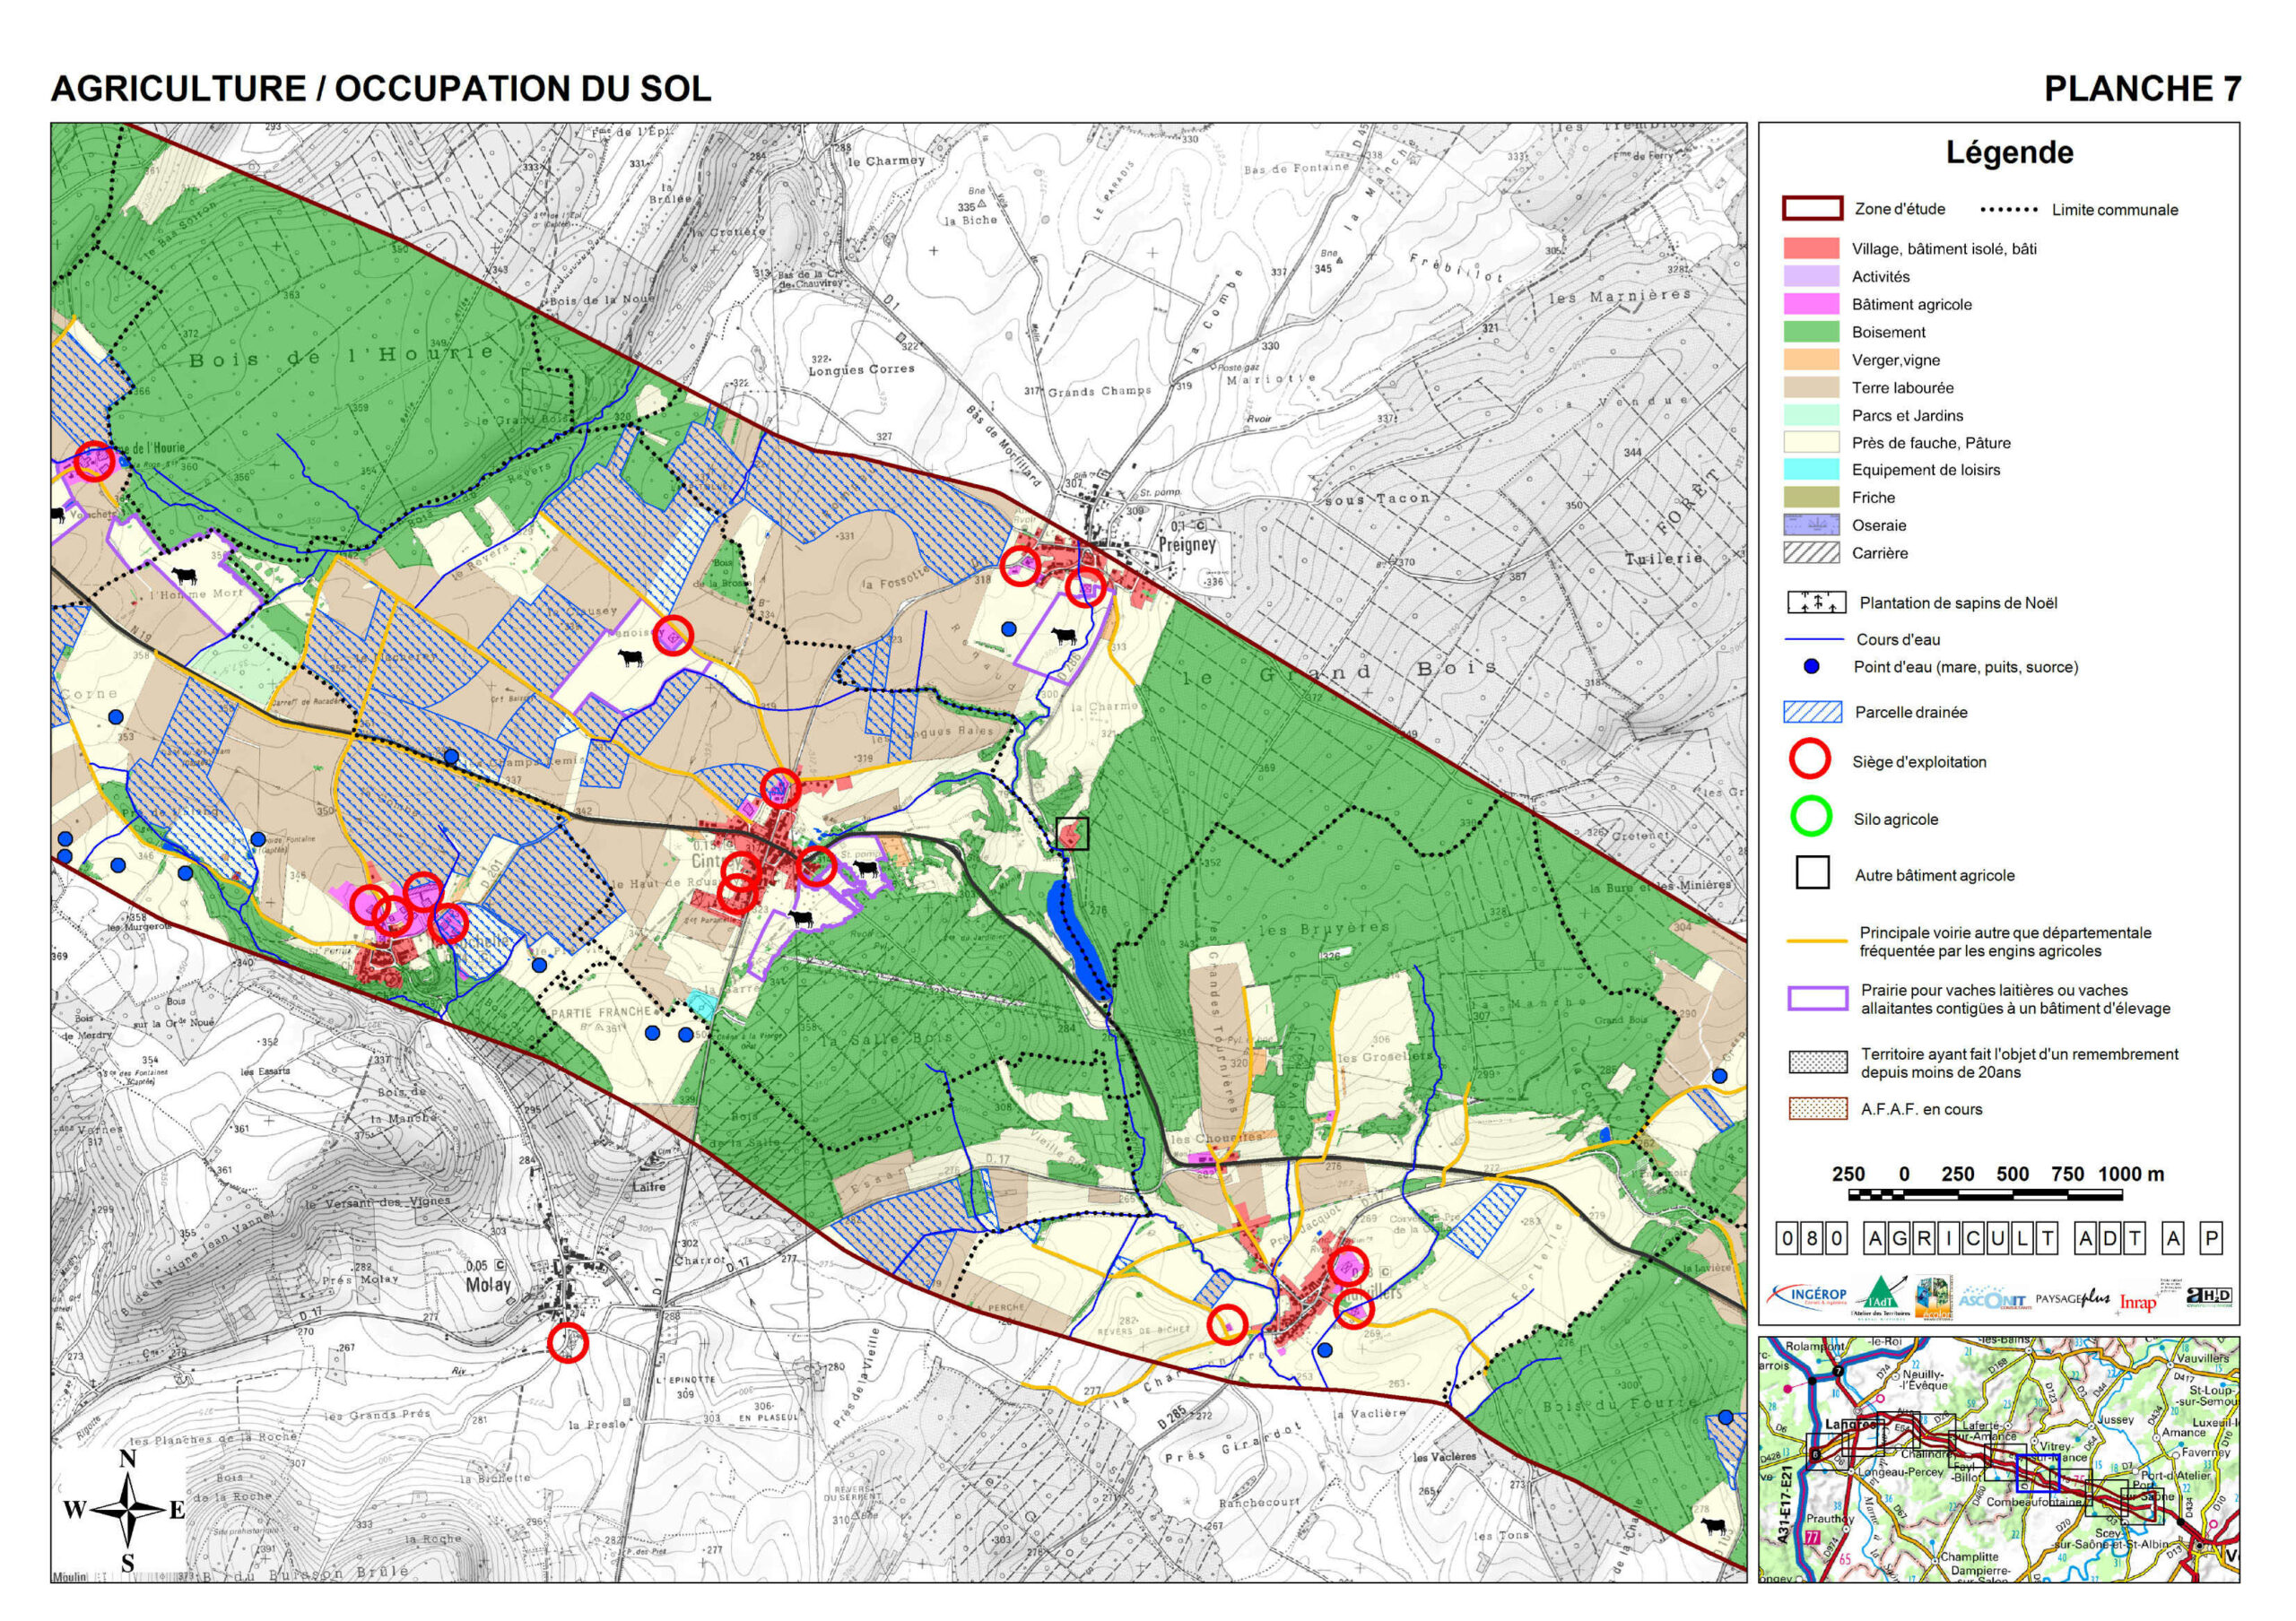The width and height of the screenshot is (2296, 1621).
Task: Select the Plantation de sapins de Noël symbol
Action: coord(1816,602)
